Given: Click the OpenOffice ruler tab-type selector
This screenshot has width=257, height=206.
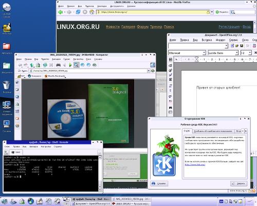Looking at the screenshot, I should coord(176,60).
